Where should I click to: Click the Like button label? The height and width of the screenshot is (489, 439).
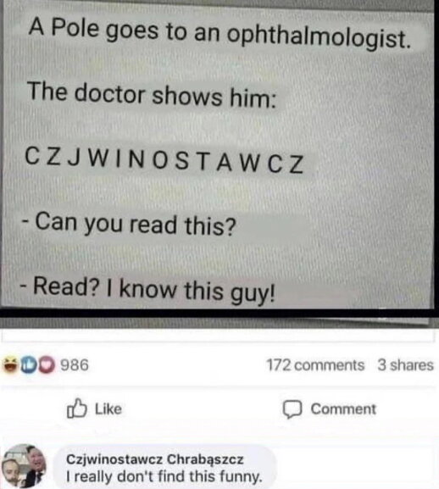[108, 408]
